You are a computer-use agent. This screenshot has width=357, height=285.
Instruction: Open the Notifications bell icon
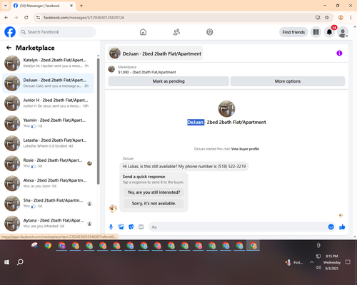click(x=329, y=32)
